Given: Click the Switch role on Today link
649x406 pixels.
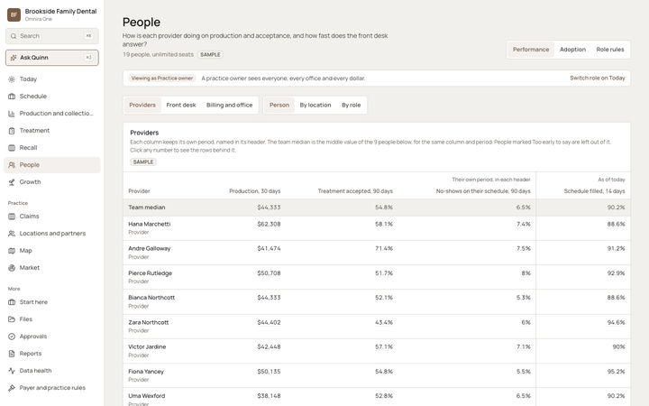Looking at the screenshot, I should click(598, 78).
